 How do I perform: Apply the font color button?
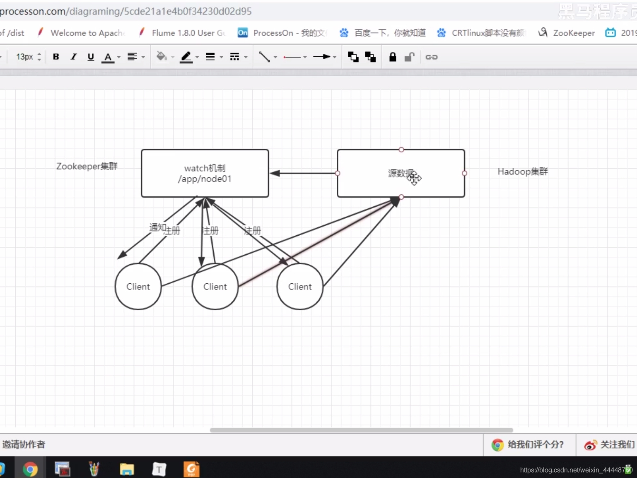(x=108, y=57)
